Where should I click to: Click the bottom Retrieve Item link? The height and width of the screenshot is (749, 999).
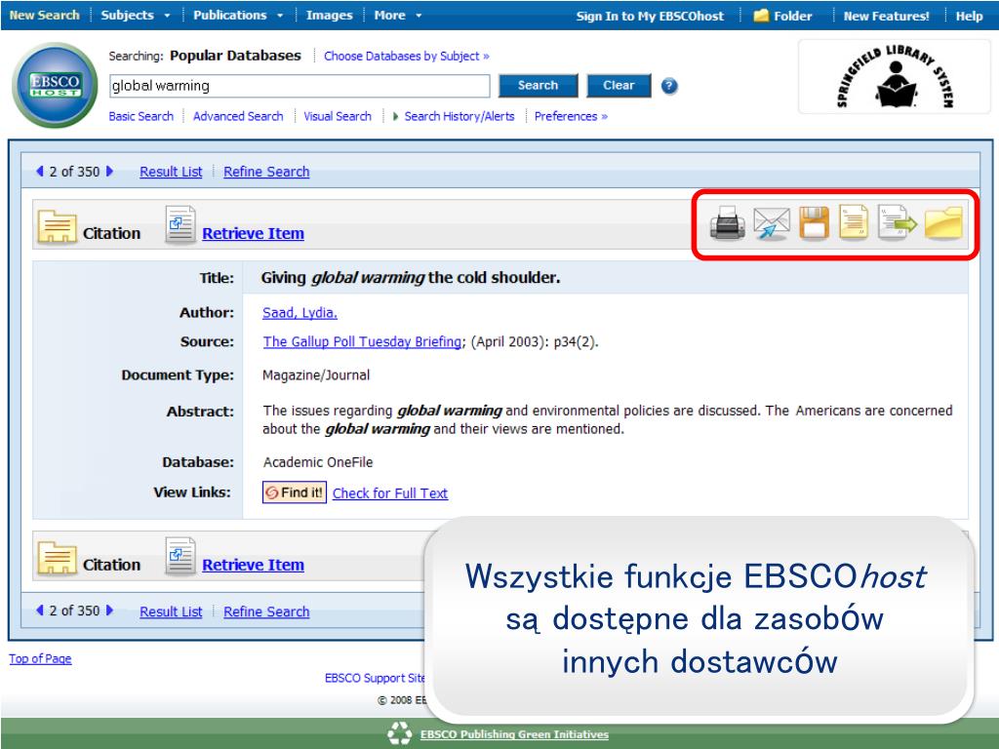pyautogui.click(x=253, y=565)
